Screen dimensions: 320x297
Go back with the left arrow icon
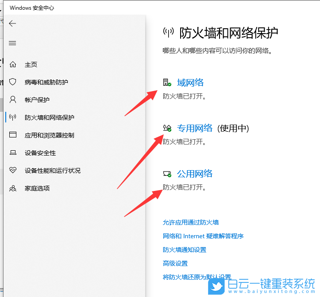pos(12,23)
